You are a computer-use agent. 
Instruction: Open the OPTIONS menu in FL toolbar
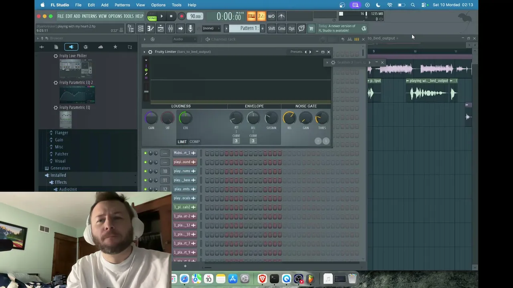pos(115,16)
